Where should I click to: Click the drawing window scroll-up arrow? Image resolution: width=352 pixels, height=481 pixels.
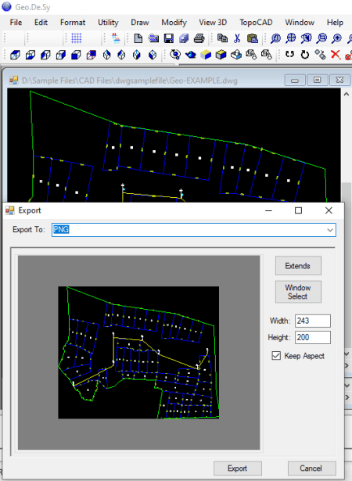coord(347,95)
